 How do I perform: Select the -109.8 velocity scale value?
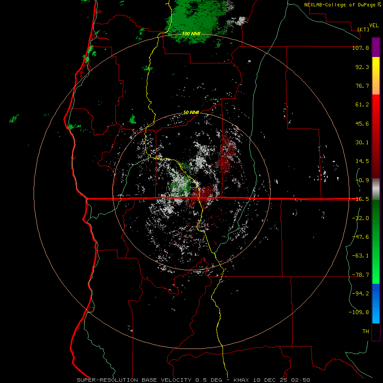[359, 312]
